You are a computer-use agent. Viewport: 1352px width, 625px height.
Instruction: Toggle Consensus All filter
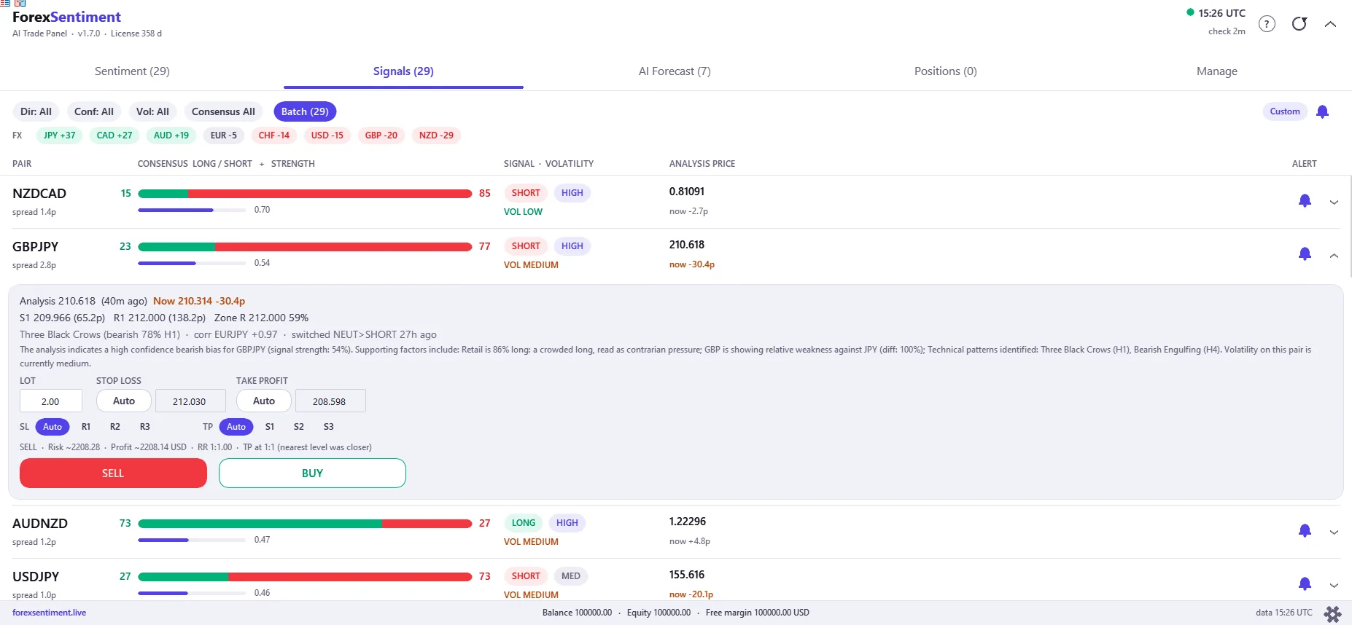click(223, 111)
